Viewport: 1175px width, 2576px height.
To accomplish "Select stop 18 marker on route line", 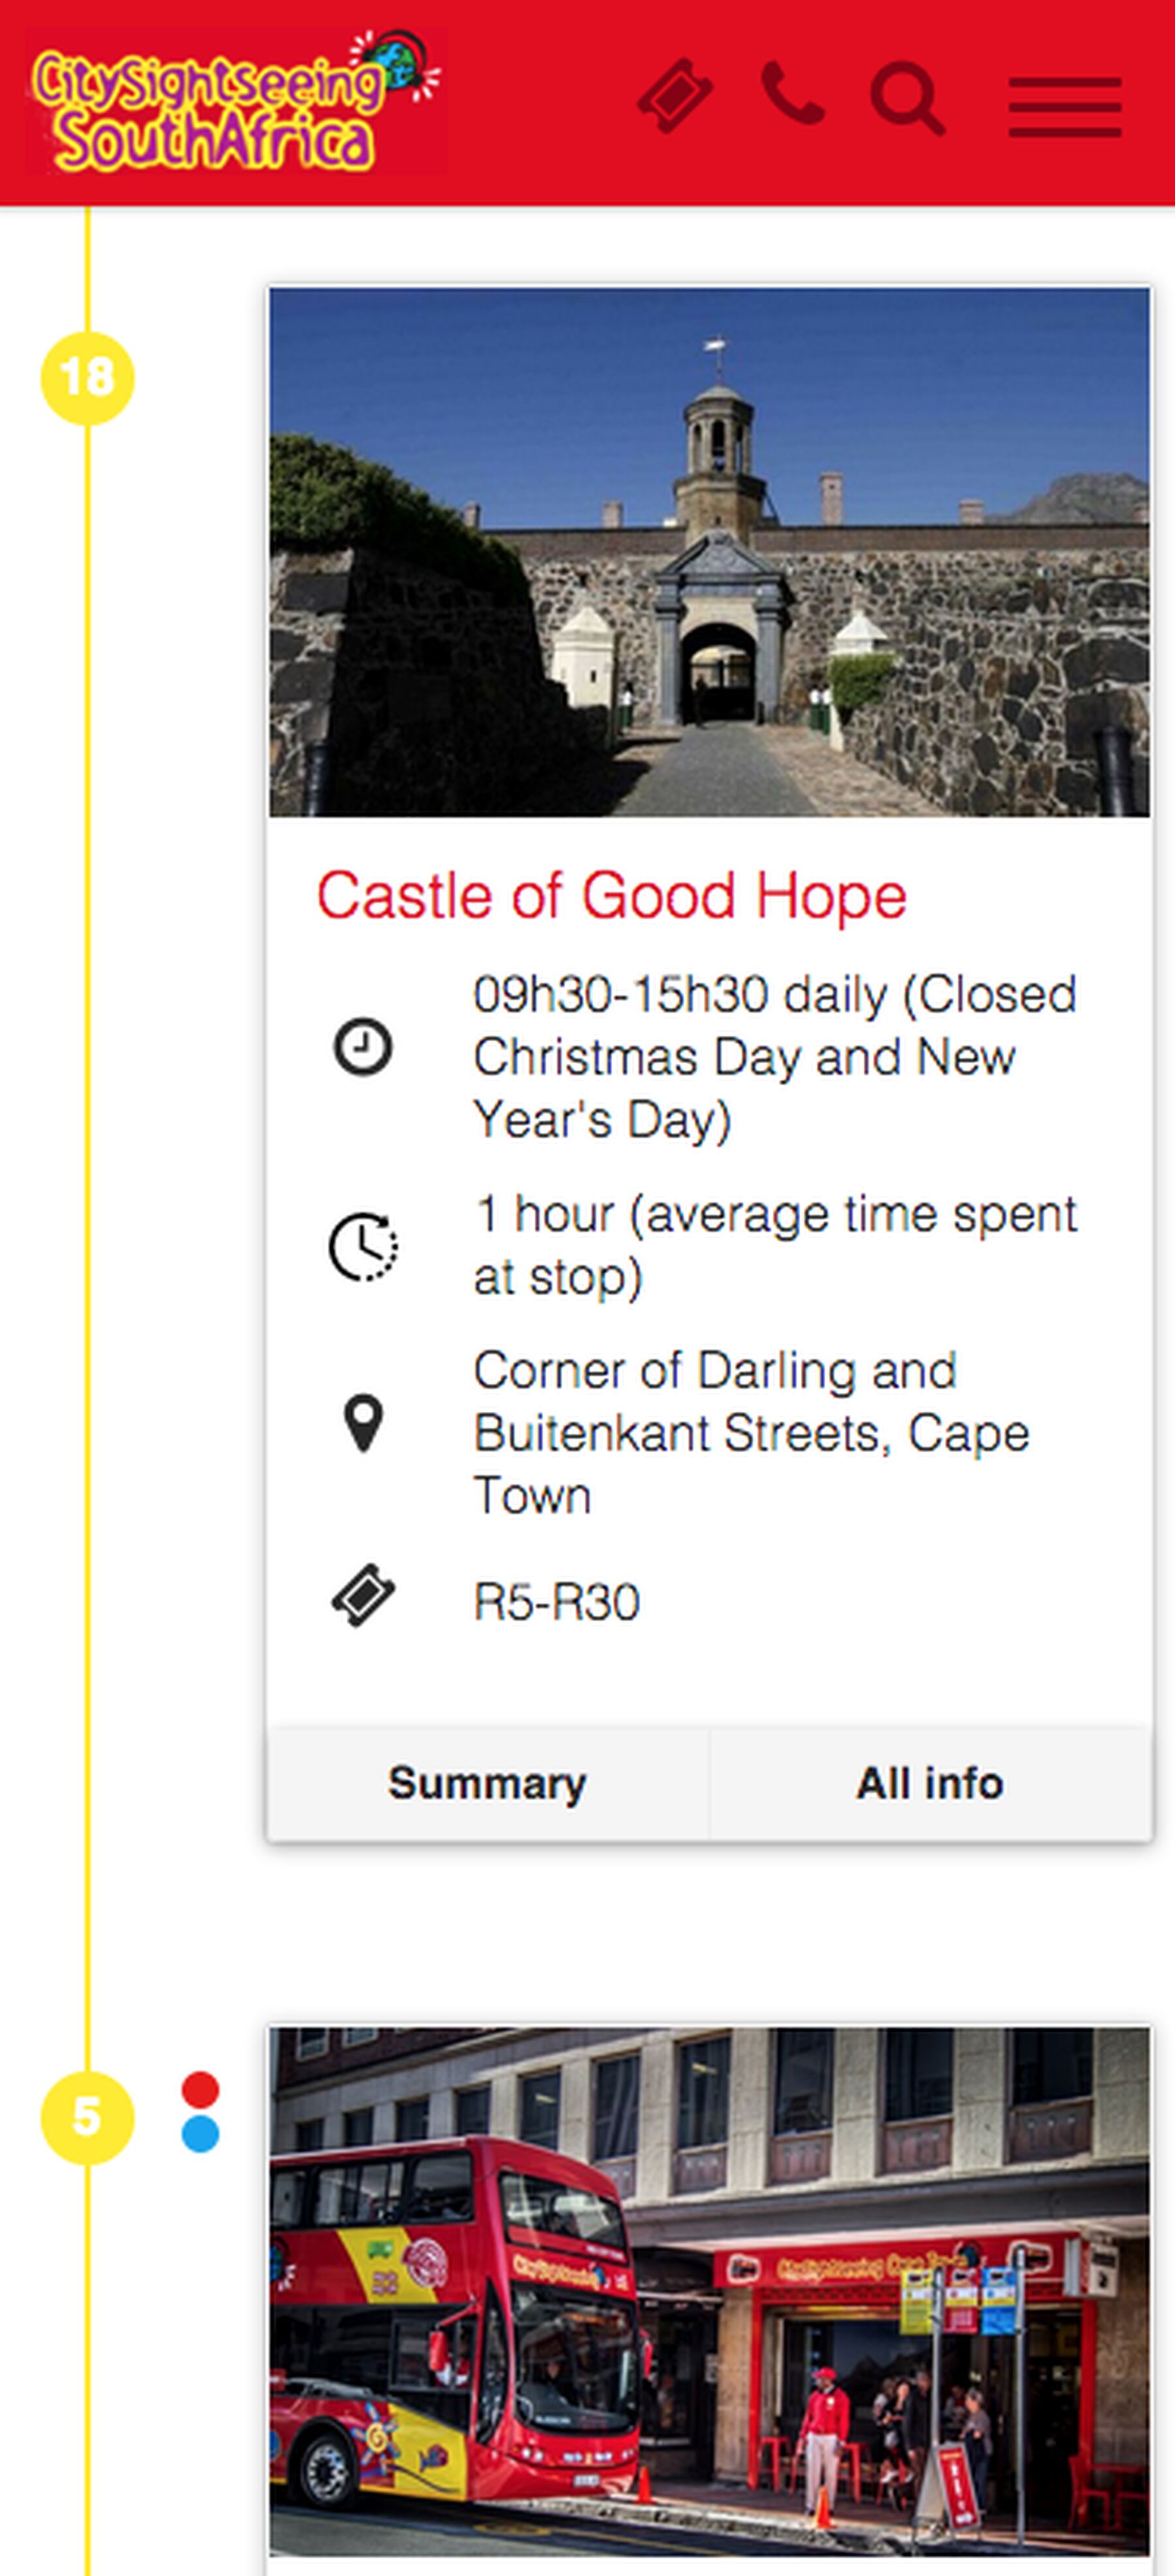I will pos(87,378).
